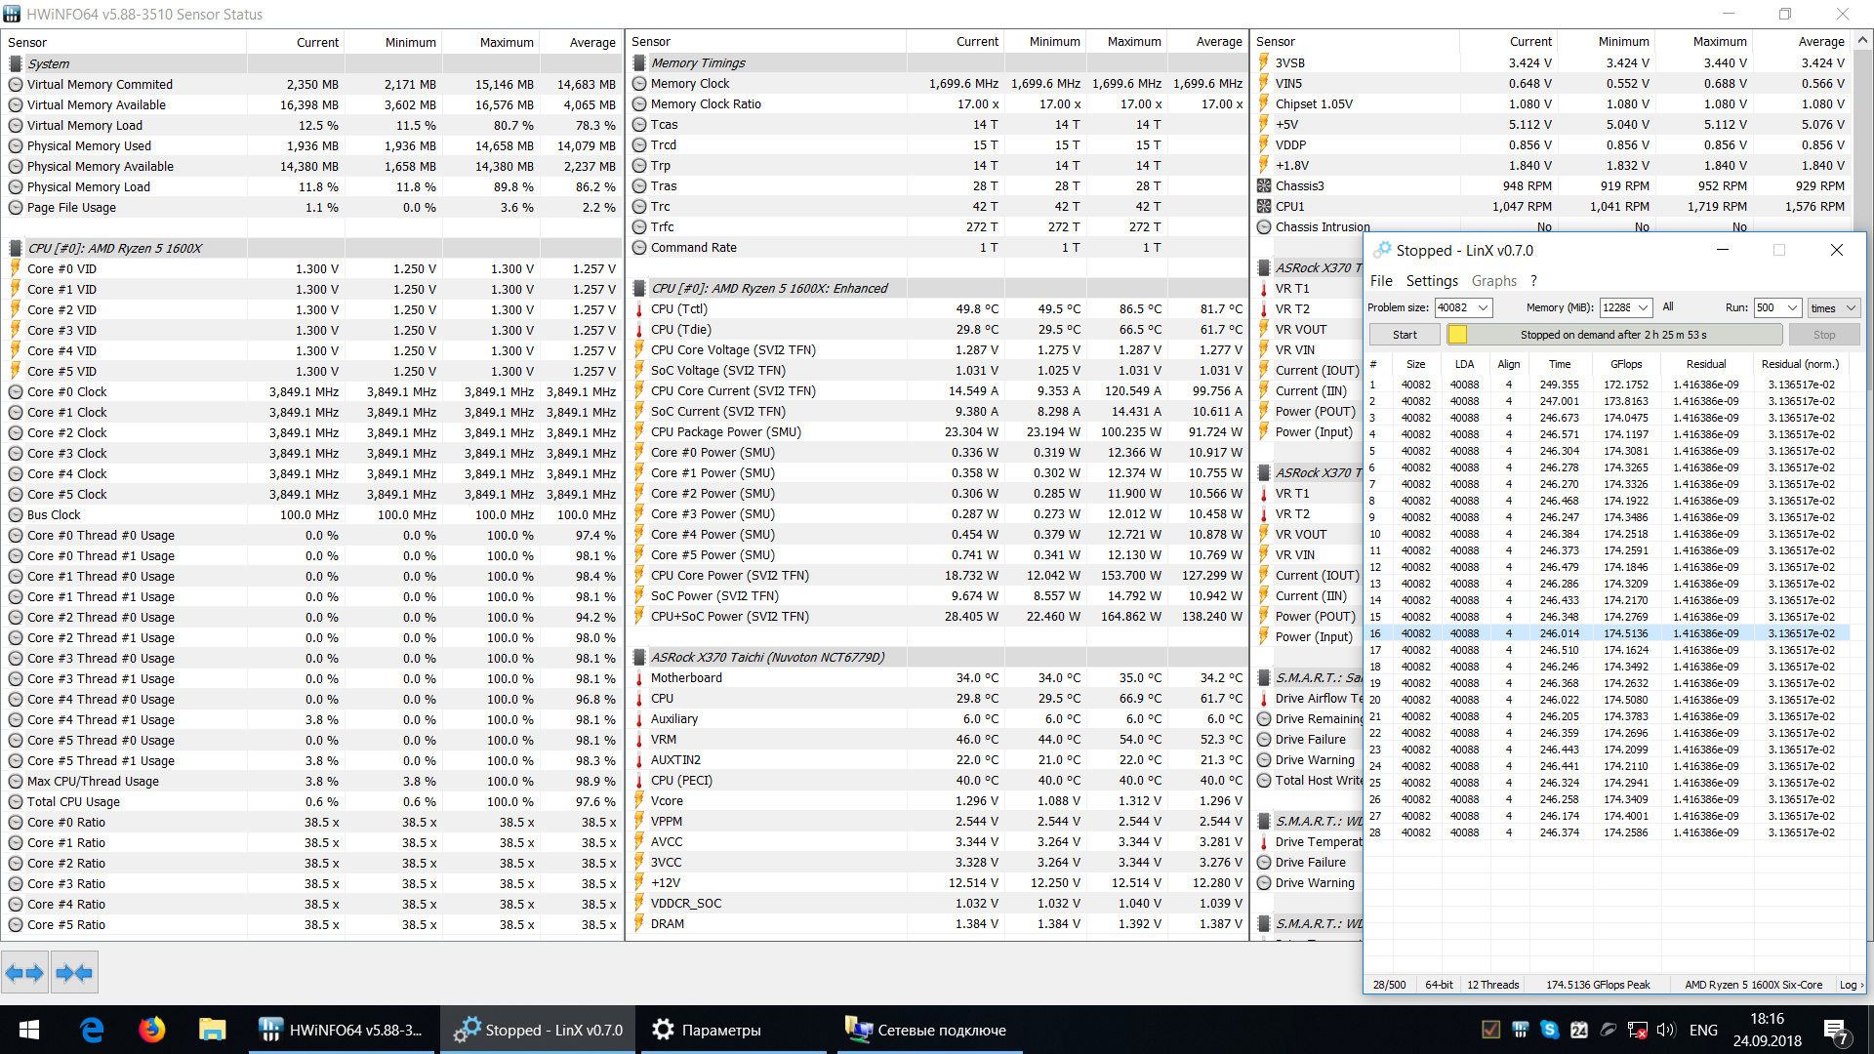Click the volume speaker tray icon

[1666, 1030]
